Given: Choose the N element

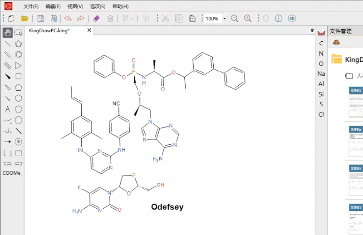Looking at the screenshot, I should (x=321, y=54).
